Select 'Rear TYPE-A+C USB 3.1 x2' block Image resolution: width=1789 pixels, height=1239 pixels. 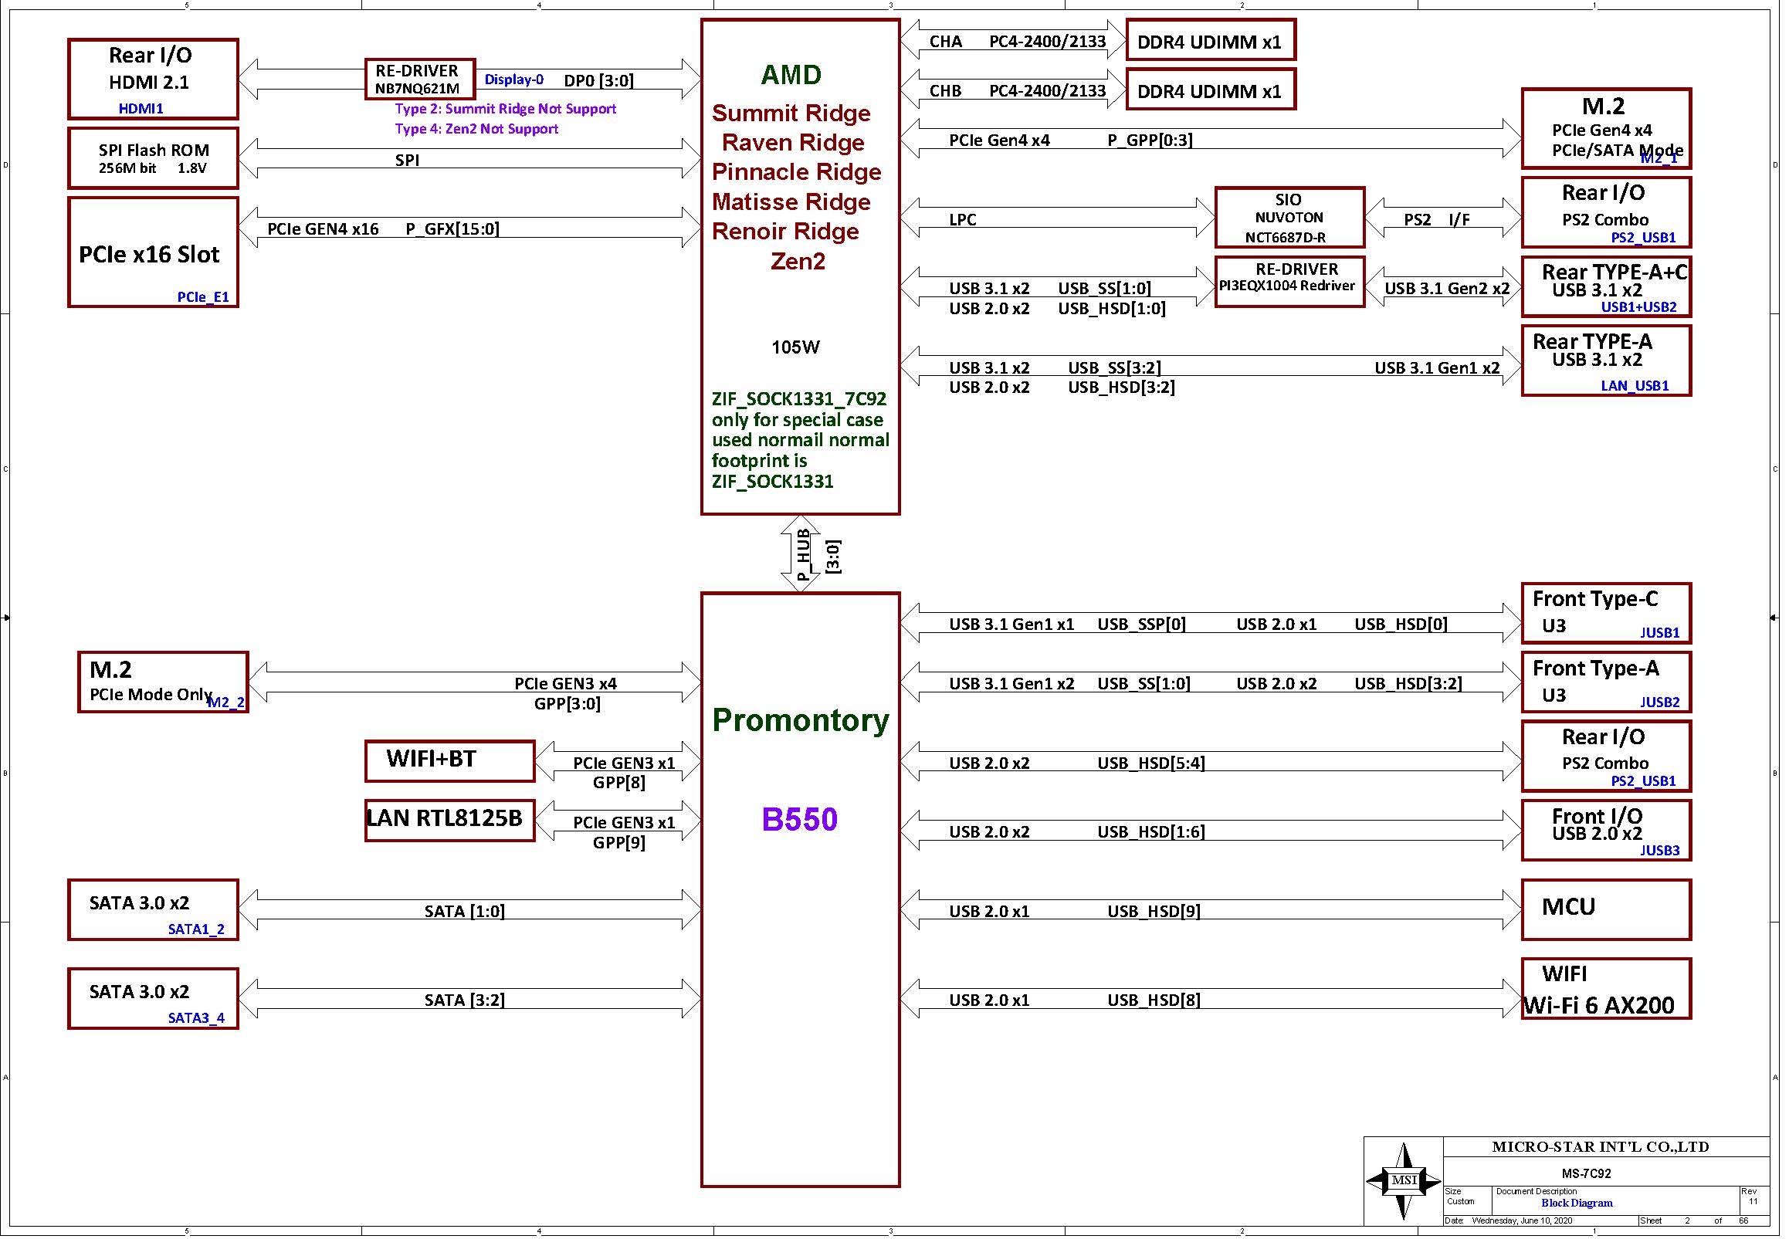[x=1606, y=287]
